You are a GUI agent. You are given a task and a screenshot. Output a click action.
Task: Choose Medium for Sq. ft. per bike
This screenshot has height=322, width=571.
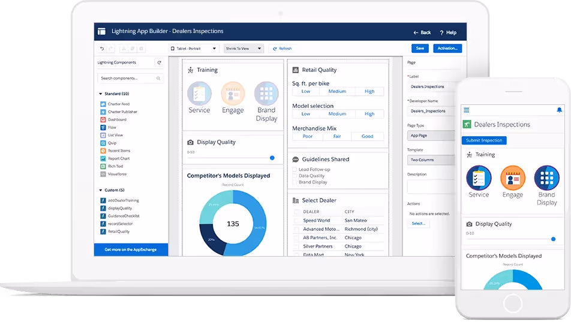click(337, 91)
